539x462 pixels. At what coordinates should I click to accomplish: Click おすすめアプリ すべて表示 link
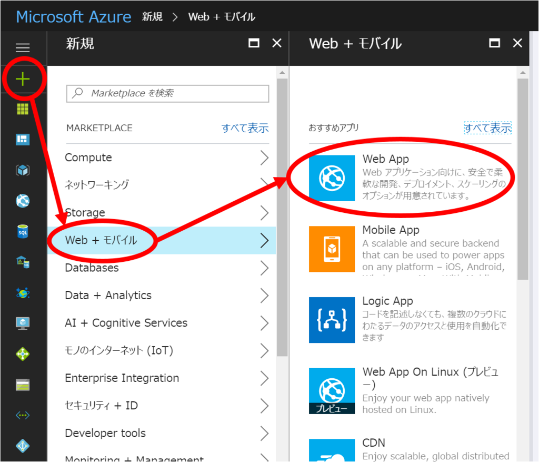pos(487,128)
